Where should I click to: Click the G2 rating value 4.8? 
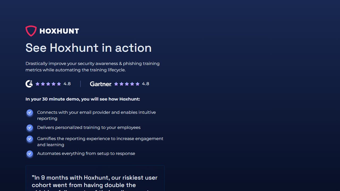tap(67, 84)
